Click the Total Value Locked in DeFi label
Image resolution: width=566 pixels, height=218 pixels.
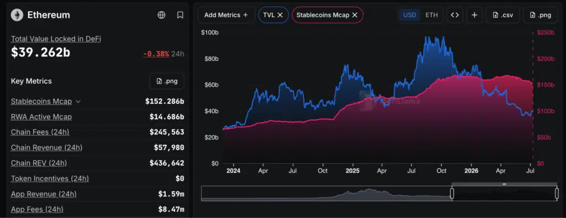[x=56, y=39]
